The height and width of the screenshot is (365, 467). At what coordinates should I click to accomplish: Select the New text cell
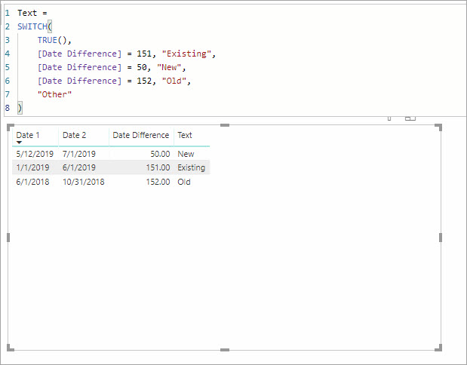point(186,154)
